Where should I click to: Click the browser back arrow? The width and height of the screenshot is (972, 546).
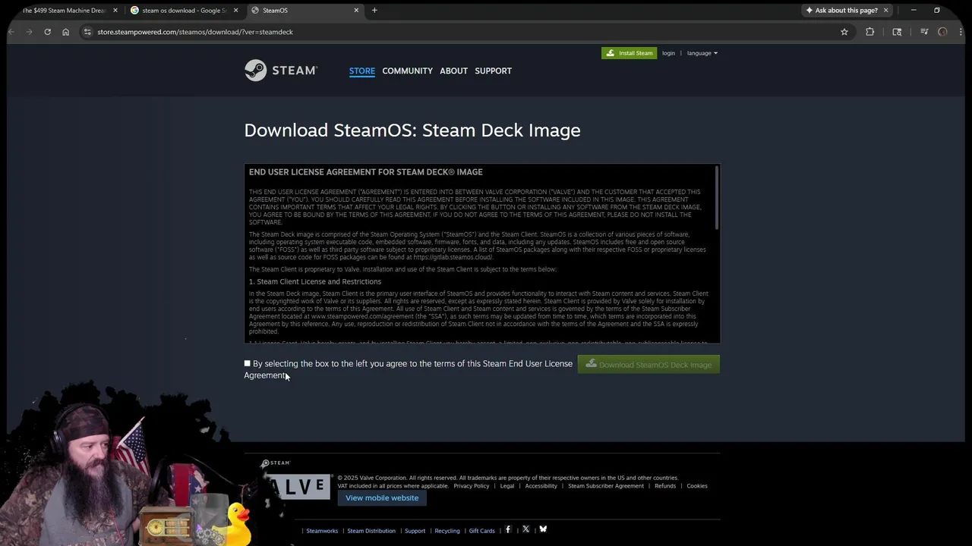[11, 32]
